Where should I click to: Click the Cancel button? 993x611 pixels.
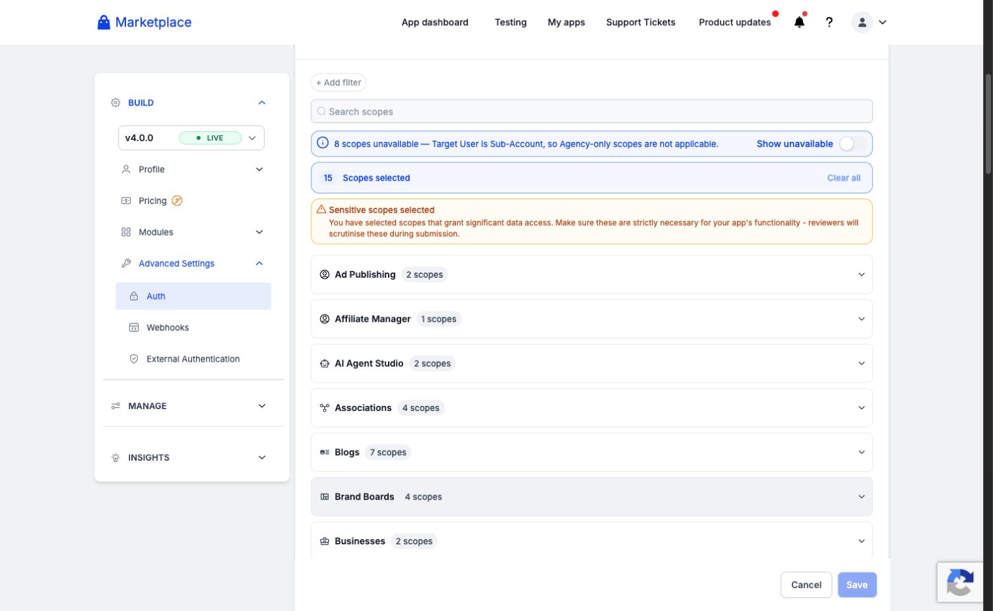click(x=806, y=585)
